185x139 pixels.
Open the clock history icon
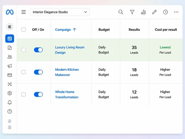coord(165,12)
